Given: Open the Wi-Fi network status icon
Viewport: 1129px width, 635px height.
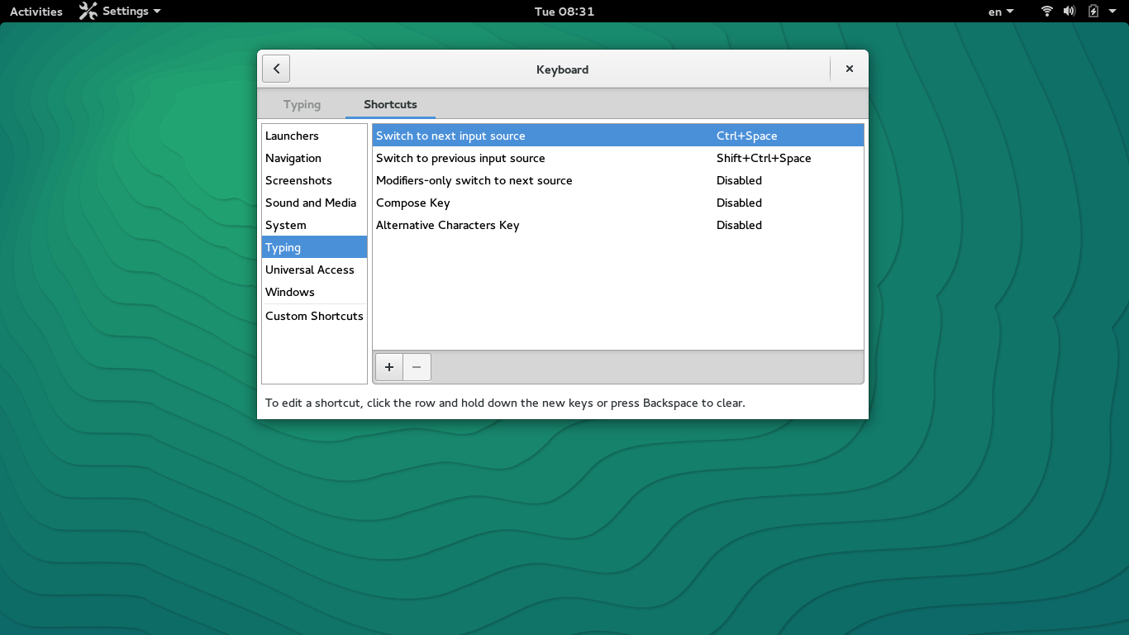Looking at the screenshot, I should pos(1047,12).
